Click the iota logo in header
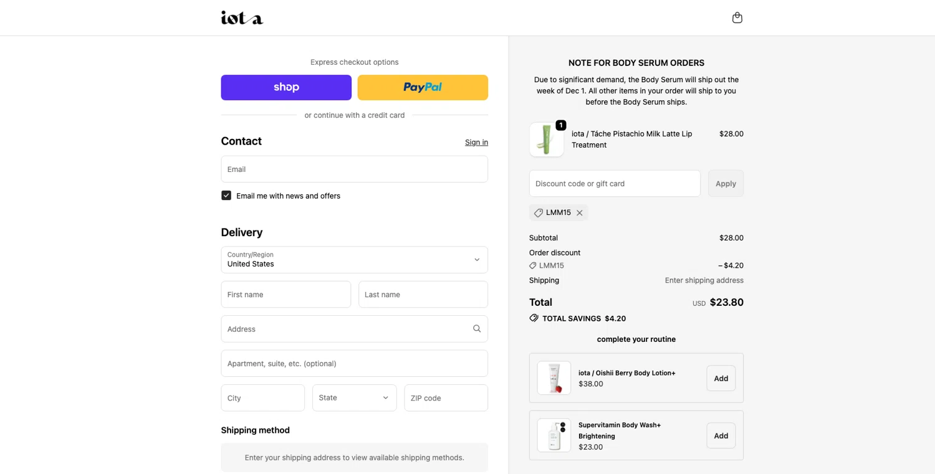 (242, 17)
